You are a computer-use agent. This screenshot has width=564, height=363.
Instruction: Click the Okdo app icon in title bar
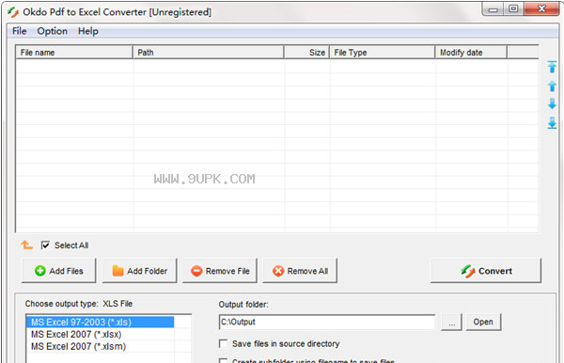[x=13, y=12]
